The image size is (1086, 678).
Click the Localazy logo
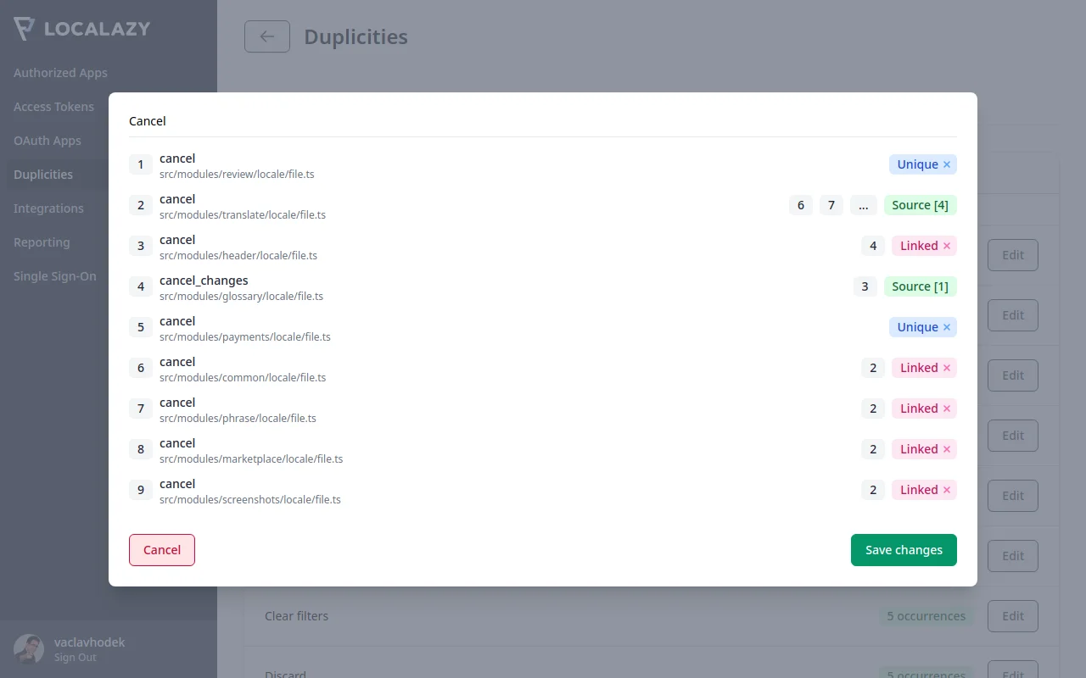point(82,28)
